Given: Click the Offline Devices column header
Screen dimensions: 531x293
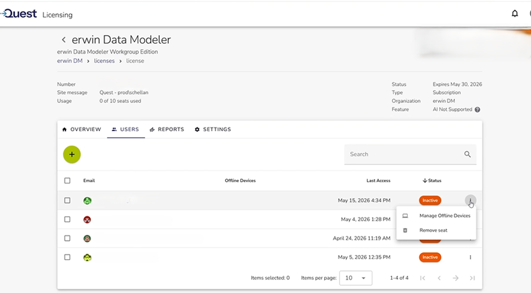Looking at the screenshot, I should [240, 181].
